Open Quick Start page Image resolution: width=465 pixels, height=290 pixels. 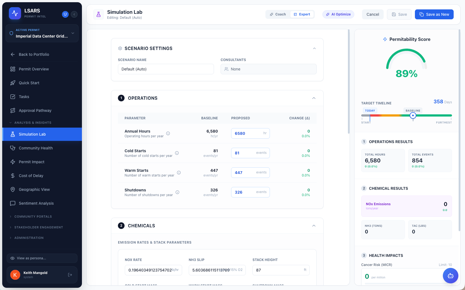(42, 83)
